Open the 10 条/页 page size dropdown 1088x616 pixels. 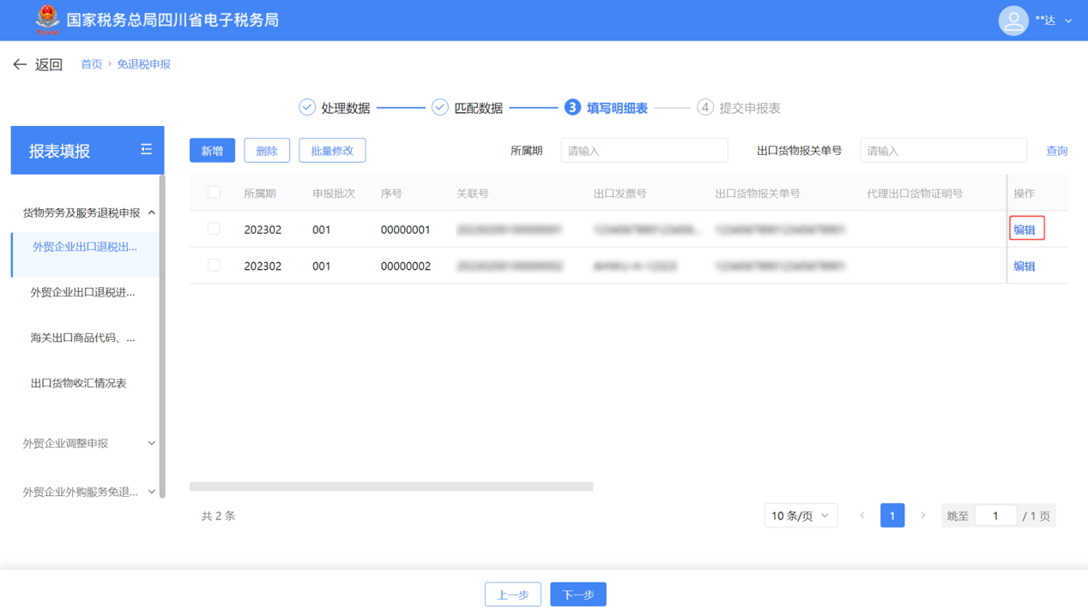coord(800,516)
